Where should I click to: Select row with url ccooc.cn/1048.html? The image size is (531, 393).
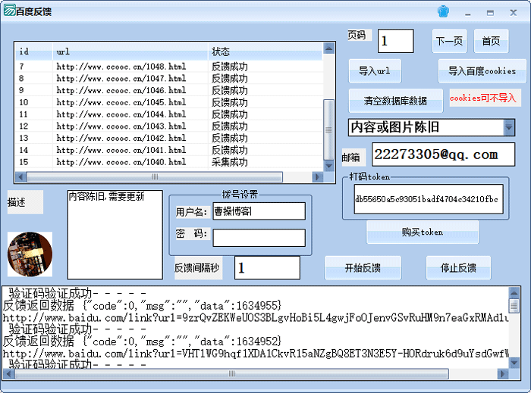(x=169, y=67)
